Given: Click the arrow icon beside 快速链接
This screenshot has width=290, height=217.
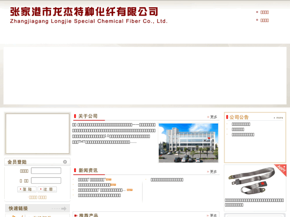Looking at the screenshot, I should [64, 209].
